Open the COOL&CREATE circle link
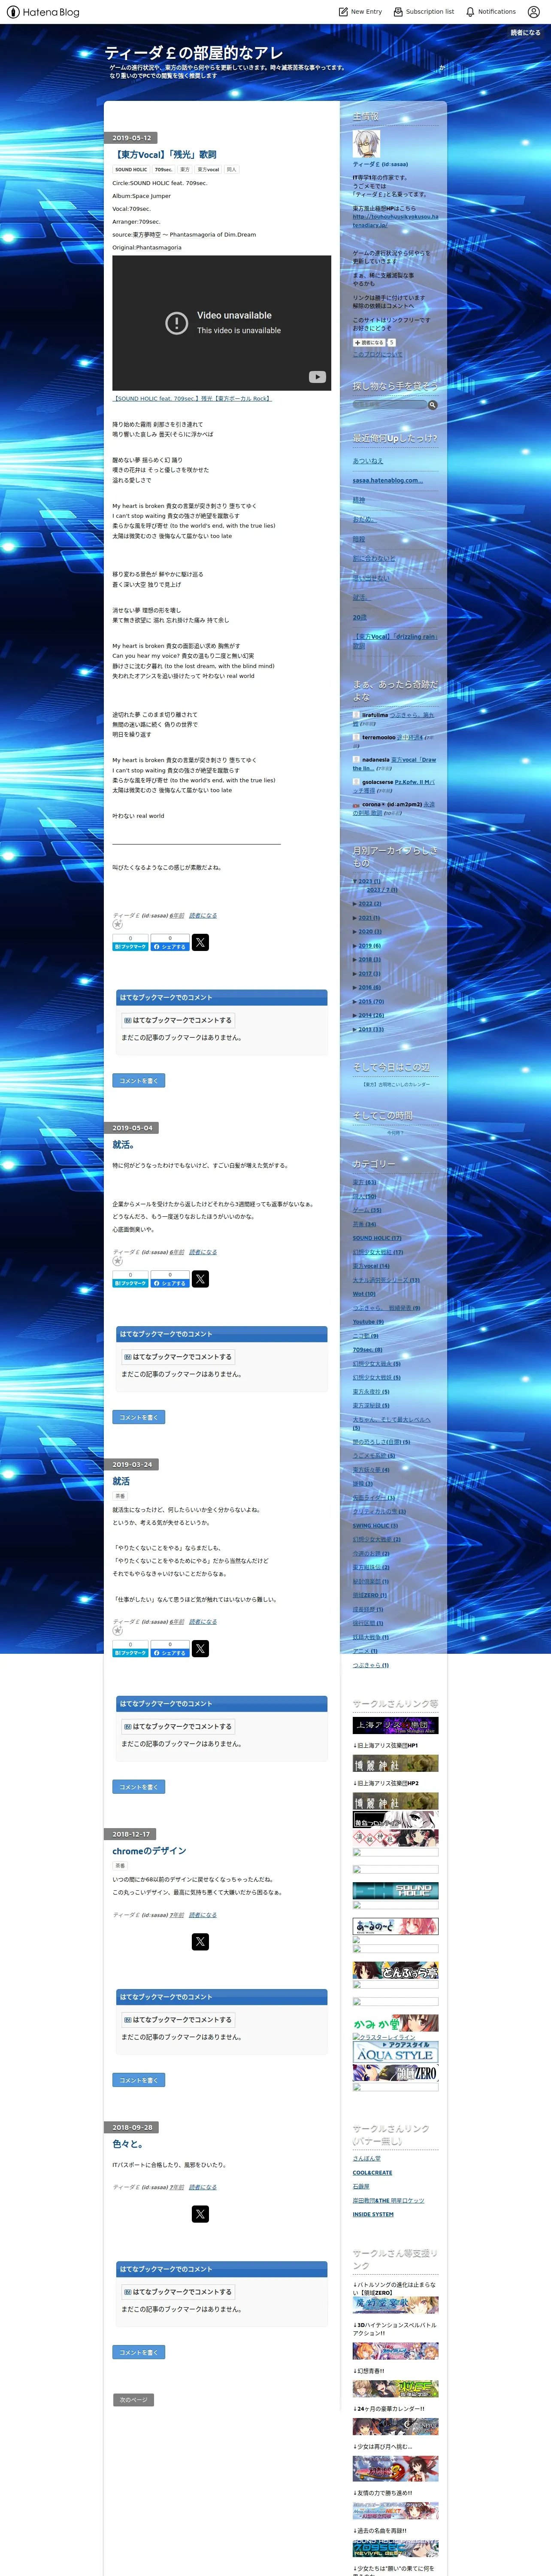 pyautogui.click(x=372, y=2173)
